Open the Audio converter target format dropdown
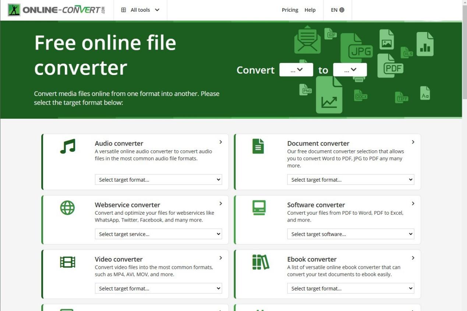The width and height of the screenshot is (467, 311). 158,180
